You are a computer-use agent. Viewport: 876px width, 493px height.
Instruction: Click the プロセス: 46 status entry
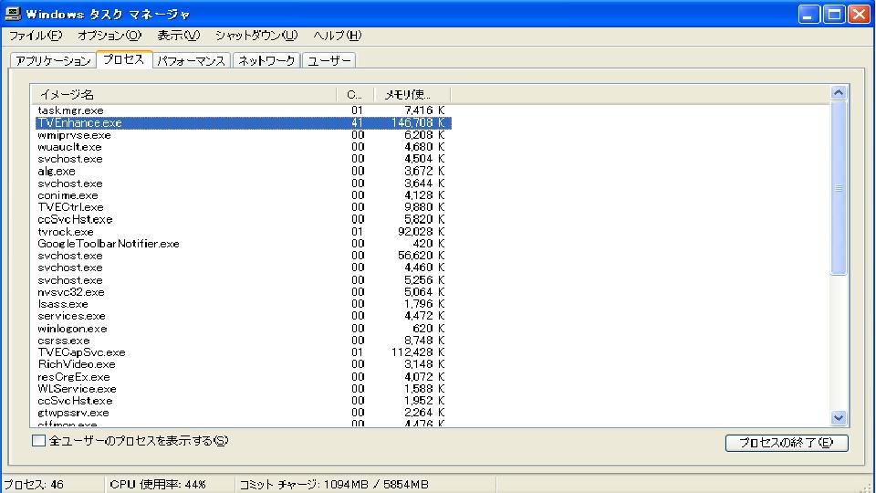(x=34, y=484)
